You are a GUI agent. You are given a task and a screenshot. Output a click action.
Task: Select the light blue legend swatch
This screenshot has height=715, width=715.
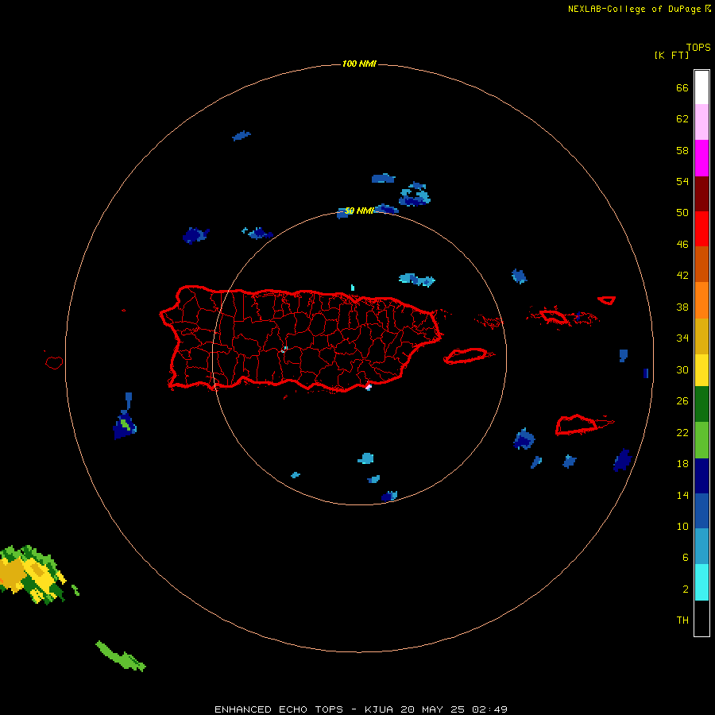pyautogui.click(x=701, y=547)
